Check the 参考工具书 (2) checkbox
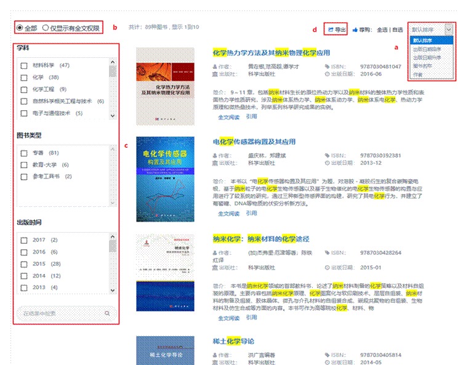The height and width of the screenshot is (365, 458). coord(24,177)
